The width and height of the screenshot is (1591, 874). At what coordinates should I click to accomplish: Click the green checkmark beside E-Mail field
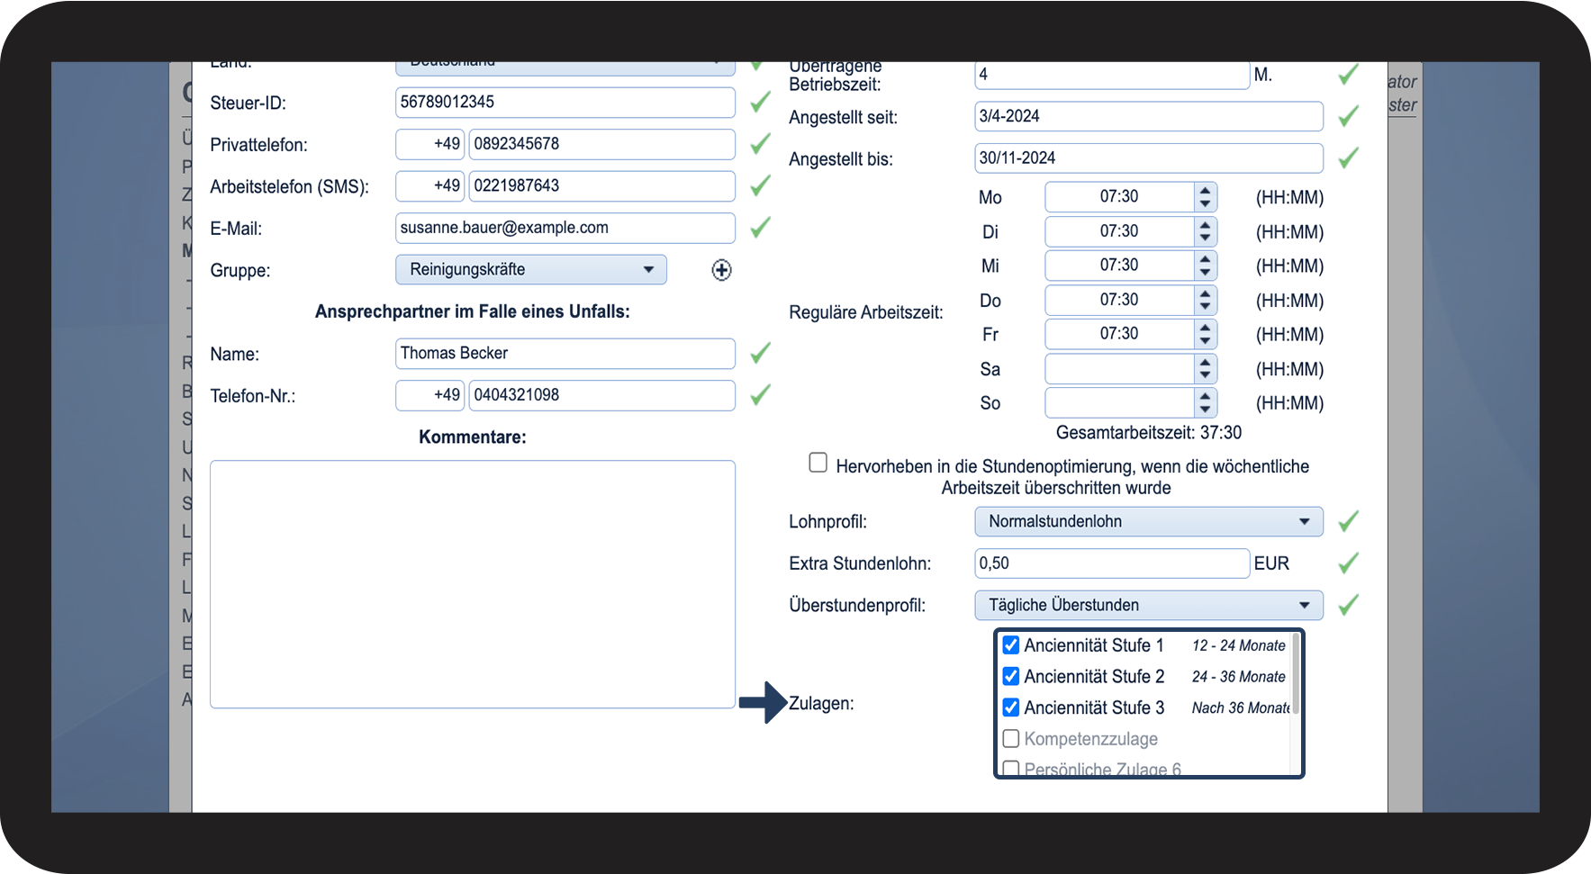click(x=761, y=228)
